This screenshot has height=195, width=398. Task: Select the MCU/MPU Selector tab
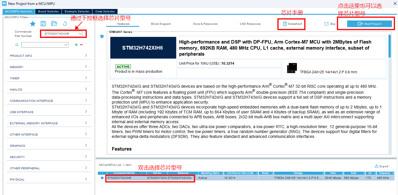coord(18,12)
